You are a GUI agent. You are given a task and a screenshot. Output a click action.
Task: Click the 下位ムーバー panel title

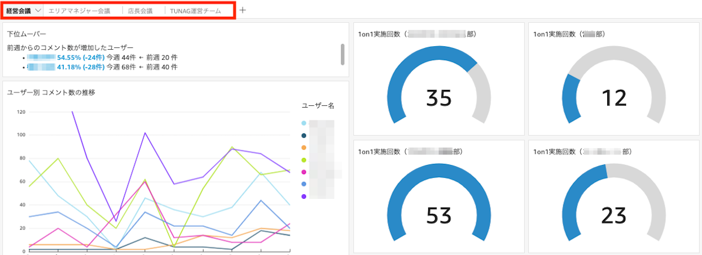click(x=26, y=35)
